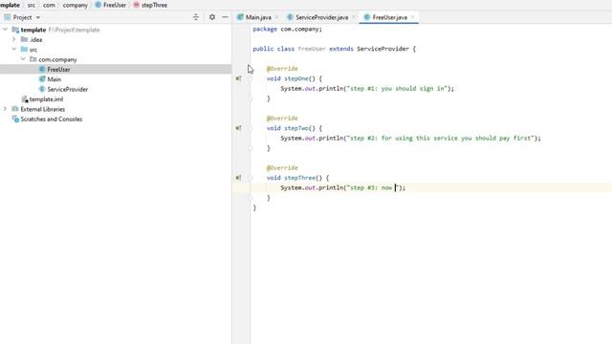
Task: Select the FreeUser.java tab
Action: (389, 17)
